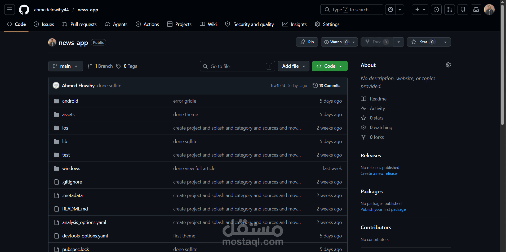Open the .metadata file
The image size is (506, 252).
tap(72, 195)
